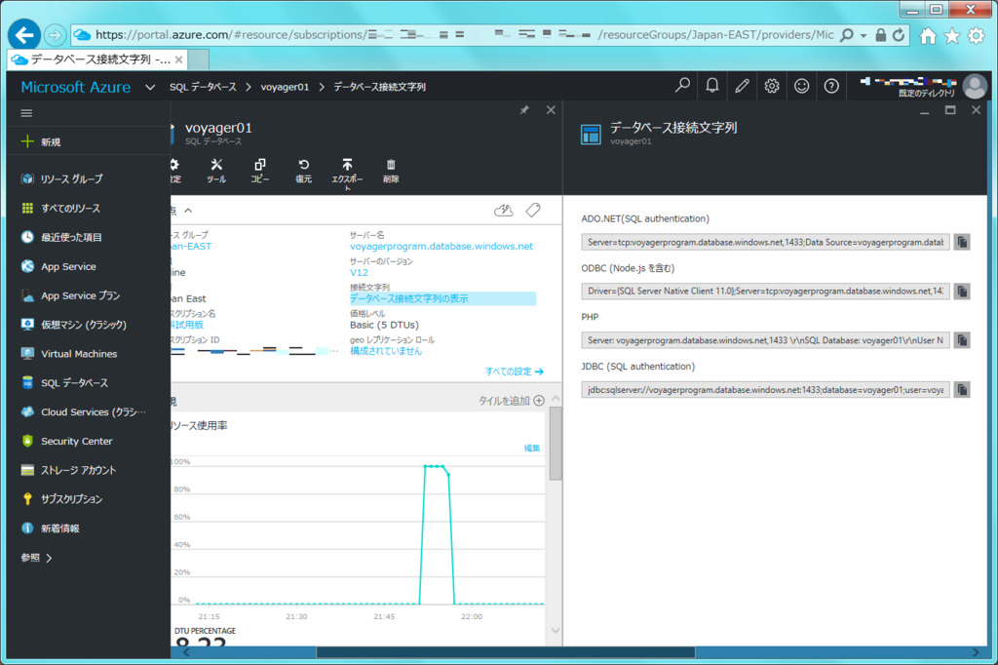This screenshot has width=998, height=665.
Task: Open Cloud Services in sidebar
Action: (86, 412)
